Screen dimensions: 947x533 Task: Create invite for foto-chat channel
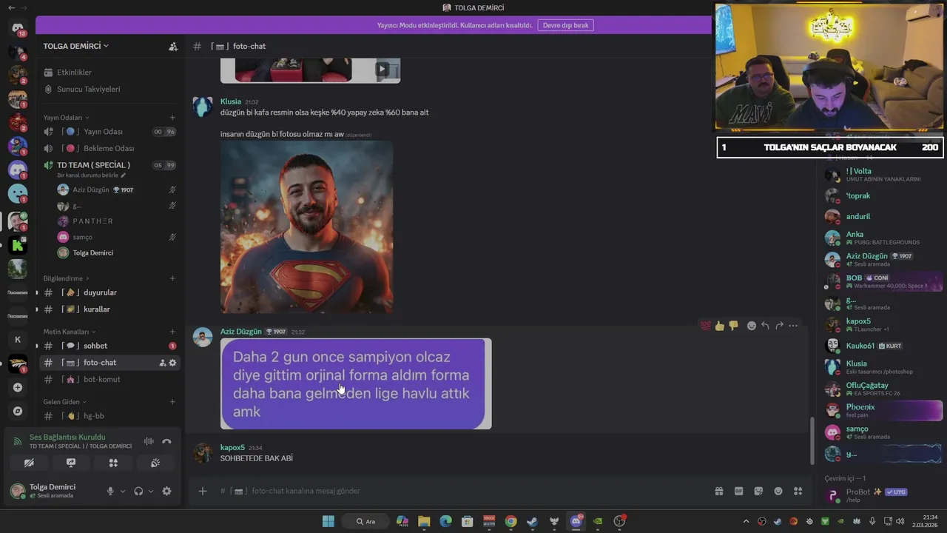[163, 363]
